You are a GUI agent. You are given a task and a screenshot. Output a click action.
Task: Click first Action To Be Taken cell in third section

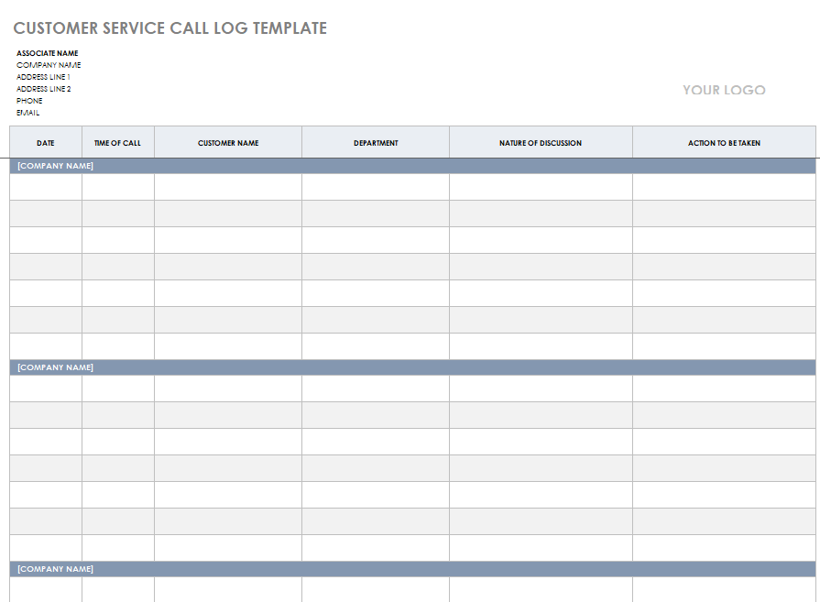[724, 589]
